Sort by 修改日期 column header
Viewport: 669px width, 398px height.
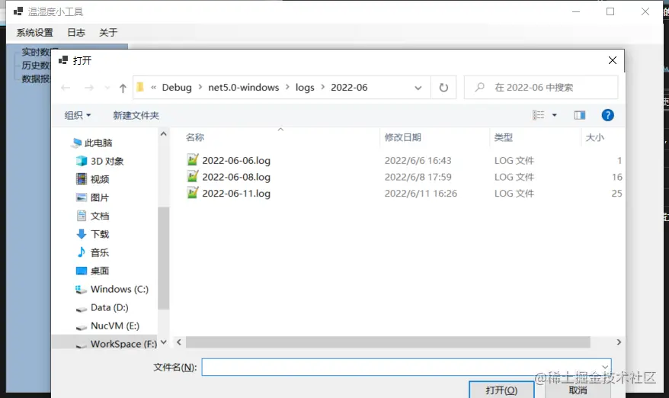click(403, 137)
